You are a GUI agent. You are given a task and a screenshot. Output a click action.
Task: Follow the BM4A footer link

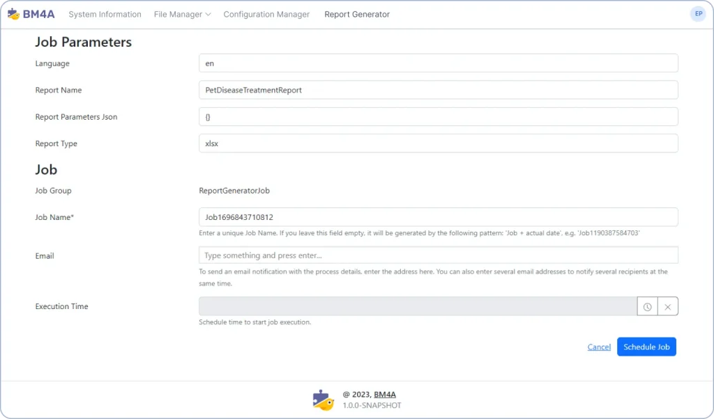(x=385, y=395)
